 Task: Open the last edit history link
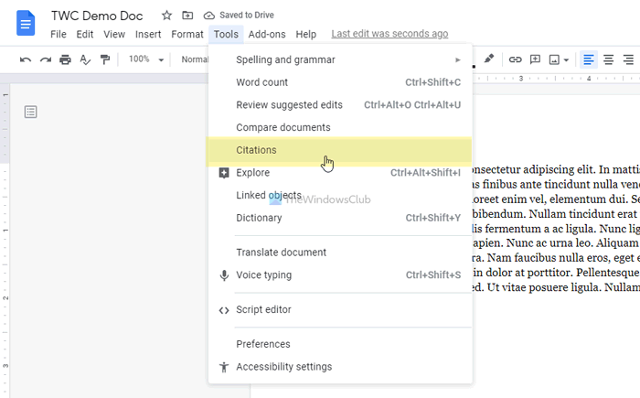point(389,34)
